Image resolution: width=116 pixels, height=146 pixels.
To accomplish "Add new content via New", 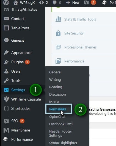I will pyautogui.click(x=73, y=3).
